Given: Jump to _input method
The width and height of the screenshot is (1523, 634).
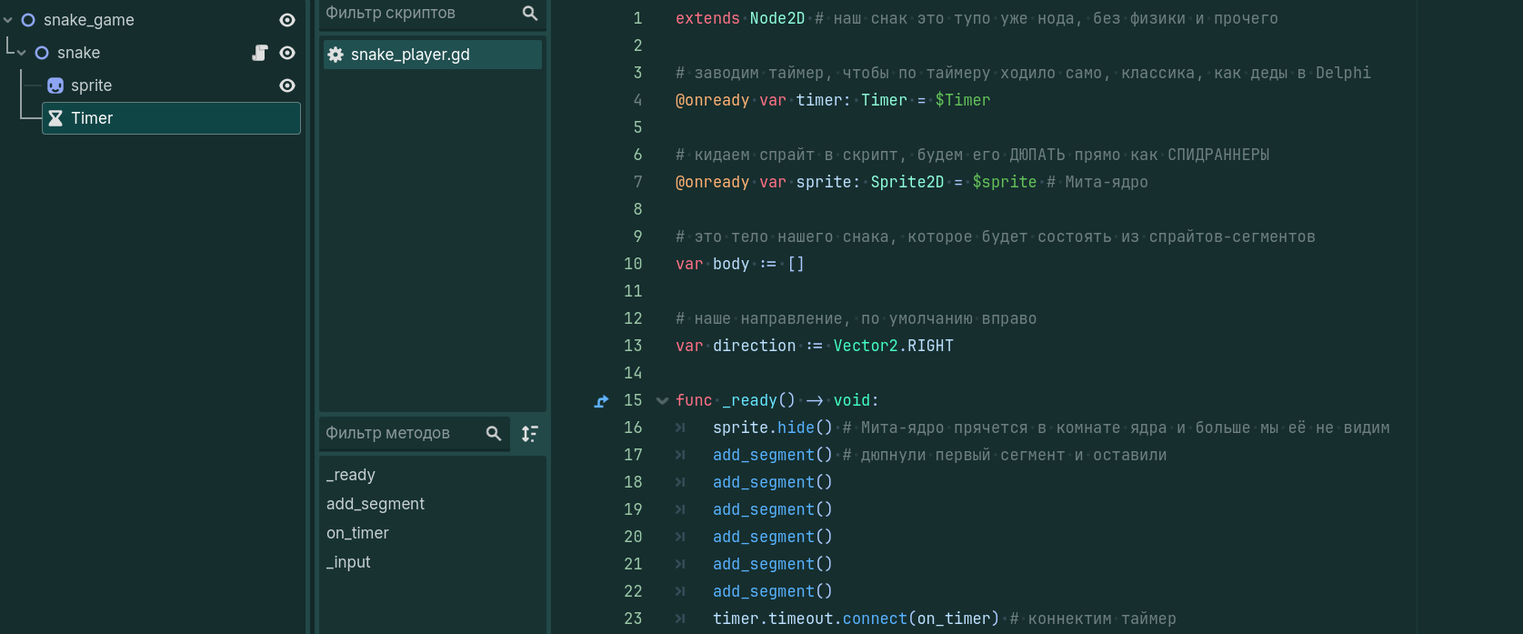Looking at the screenshot, I should [348, 562].
